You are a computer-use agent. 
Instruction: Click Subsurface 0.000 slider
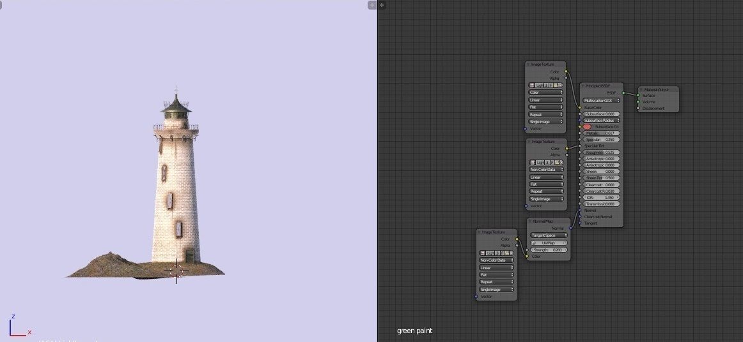[x=601, y=114]
